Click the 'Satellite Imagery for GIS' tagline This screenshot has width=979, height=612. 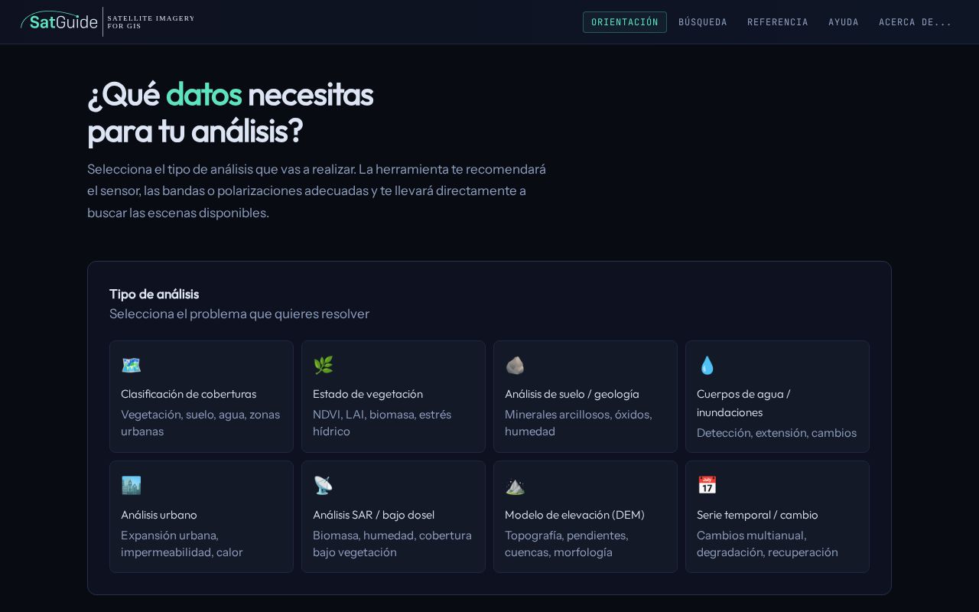tap(151, 22)
